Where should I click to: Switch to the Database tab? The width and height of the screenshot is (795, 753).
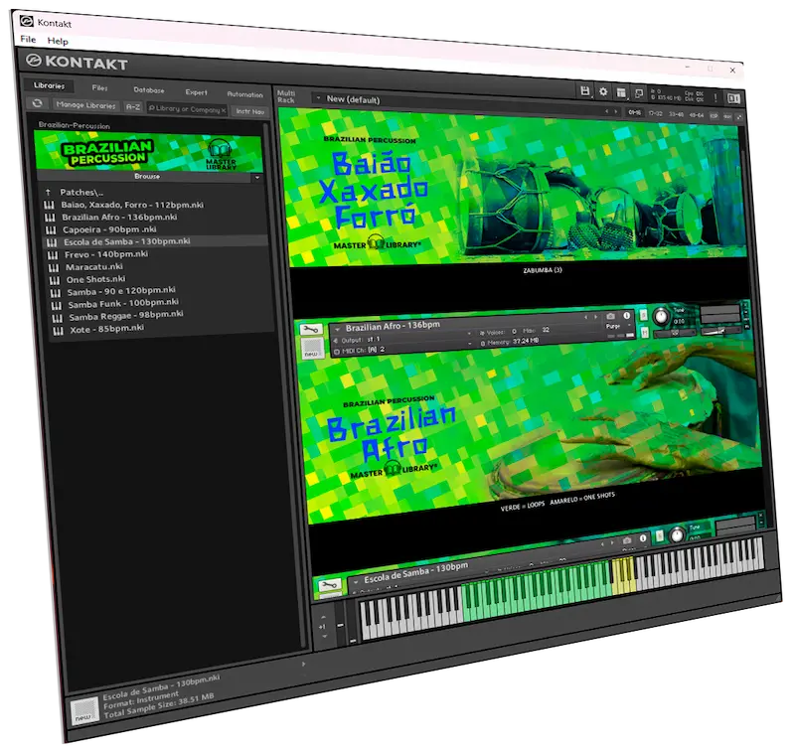[x=148, y=90]
